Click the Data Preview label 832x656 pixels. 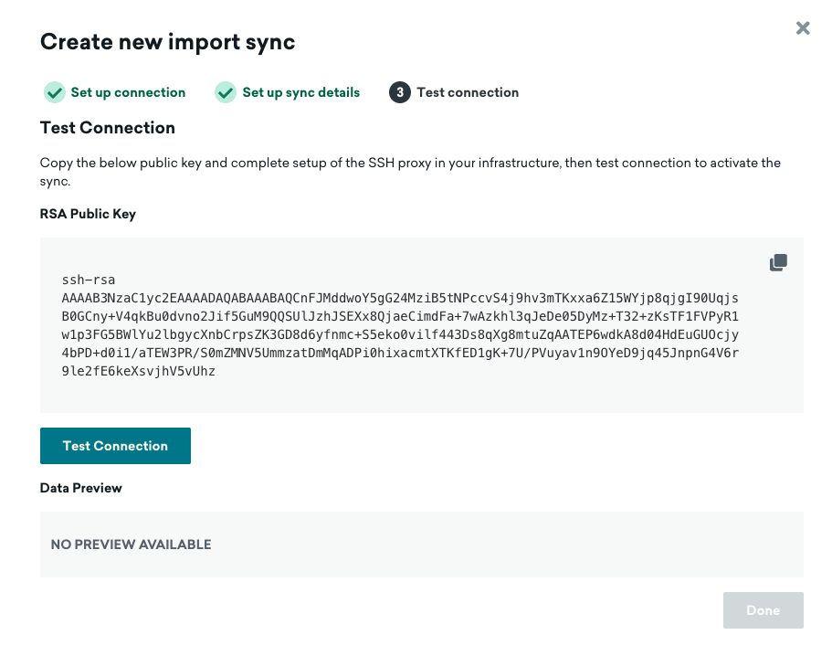[x=81, y=488]
